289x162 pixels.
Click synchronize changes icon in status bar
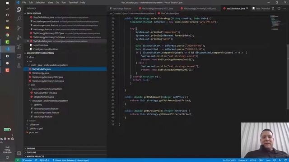[x=36, y=160]
